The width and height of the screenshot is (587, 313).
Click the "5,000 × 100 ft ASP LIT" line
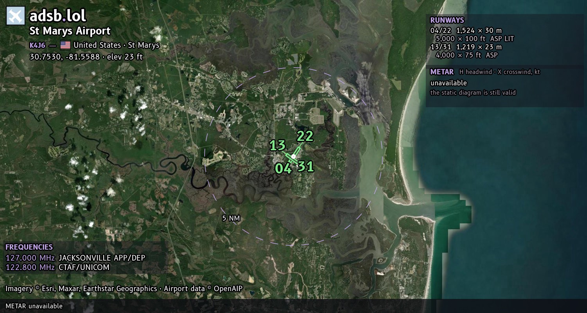475,39
